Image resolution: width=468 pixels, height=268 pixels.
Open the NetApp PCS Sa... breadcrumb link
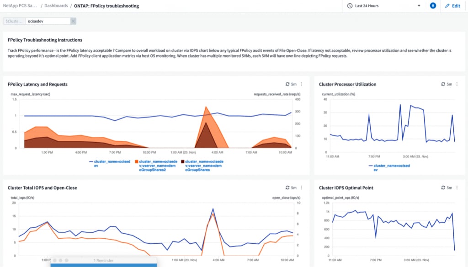(20, 5)
